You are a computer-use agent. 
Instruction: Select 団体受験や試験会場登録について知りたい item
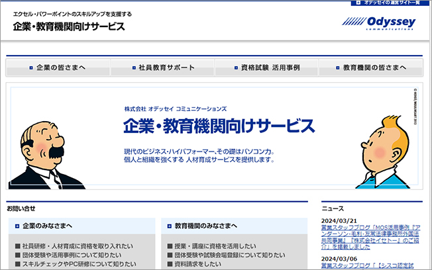pos(226,255)
